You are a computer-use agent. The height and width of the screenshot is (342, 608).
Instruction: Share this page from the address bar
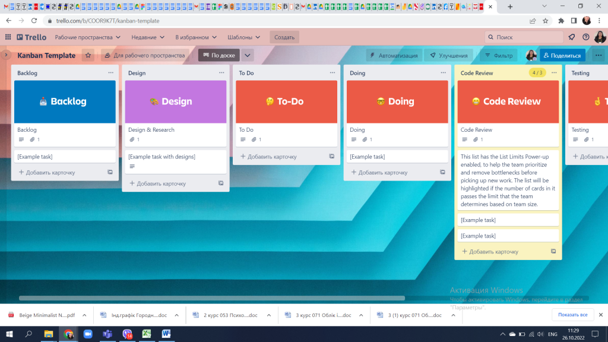click(x=533, y=21)
